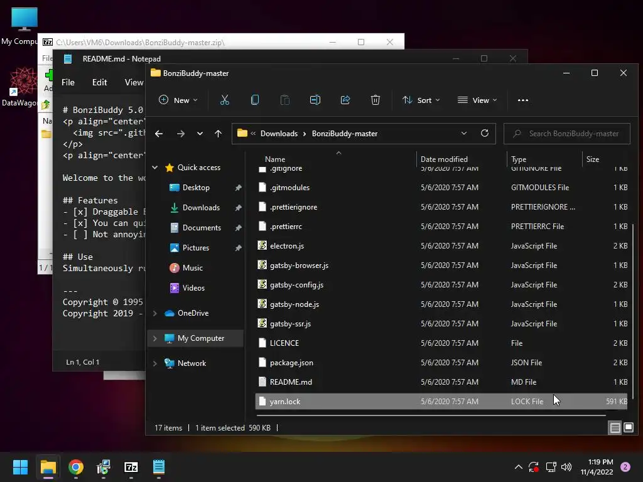The height and width of the screenshot is (482, 643).
Task: Select the electron.js file icon
Action: (262, 245)
